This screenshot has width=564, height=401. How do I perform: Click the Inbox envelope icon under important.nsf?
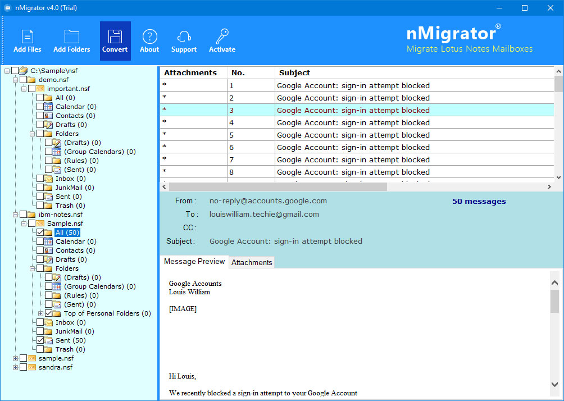pos(48,179)
